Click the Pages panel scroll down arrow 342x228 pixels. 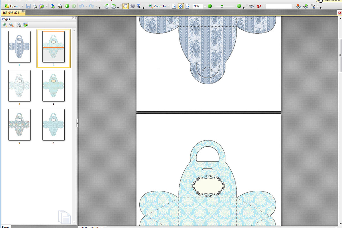click(x=74, y=222)
